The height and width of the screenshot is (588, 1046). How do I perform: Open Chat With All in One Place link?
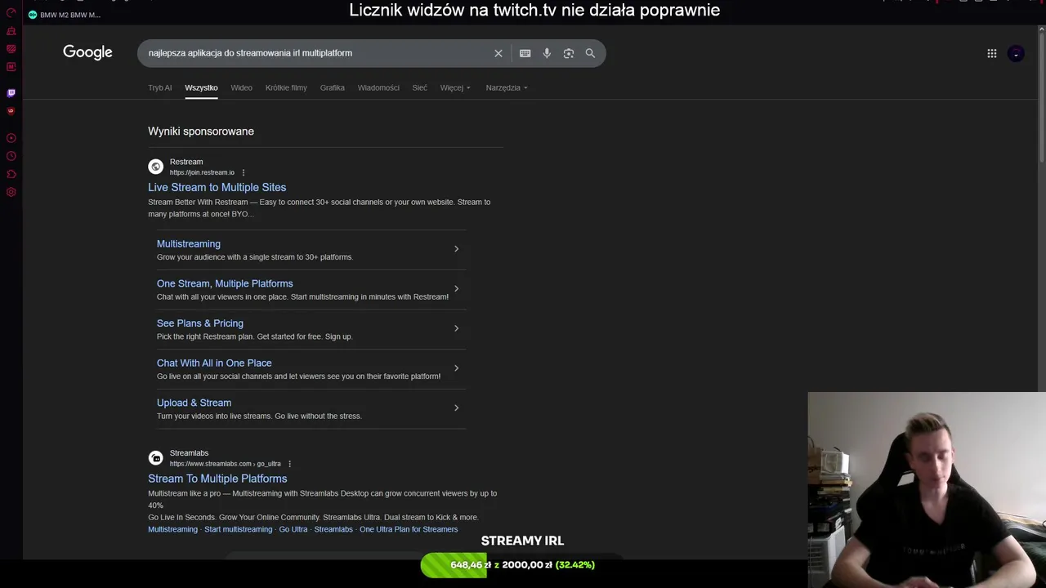coord(214,363)
